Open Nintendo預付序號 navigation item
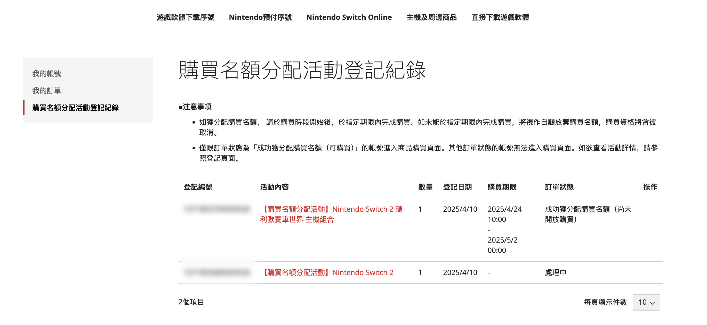This screenshot has height=325, width=707. pyautogui.click(x=260, y=17)
